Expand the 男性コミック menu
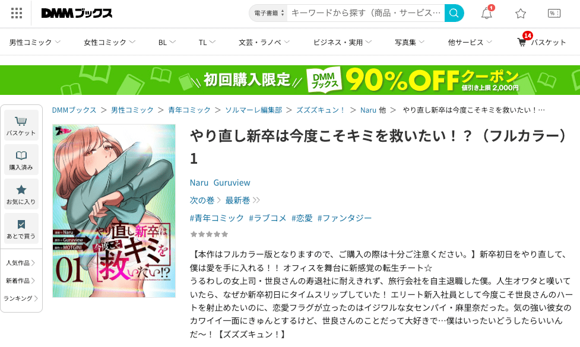 [x=35, y=42]
